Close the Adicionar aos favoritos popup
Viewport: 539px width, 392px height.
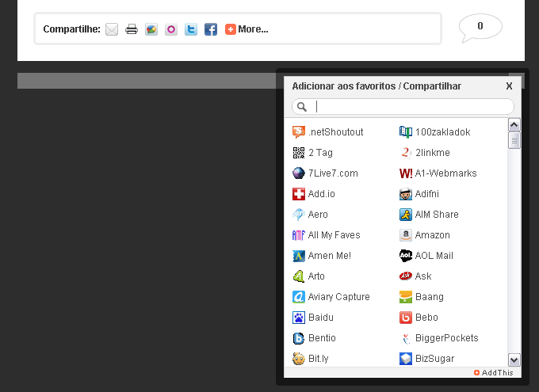tap(509, 86)
